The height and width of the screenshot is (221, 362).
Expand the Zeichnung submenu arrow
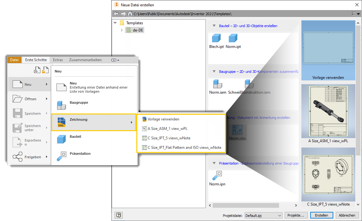(131, 122)
